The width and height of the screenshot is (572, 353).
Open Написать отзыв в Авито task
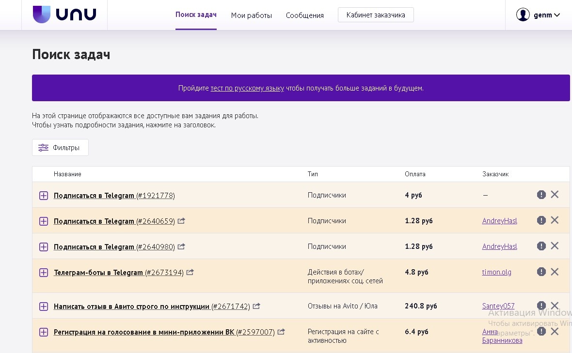tap(152, 307)
